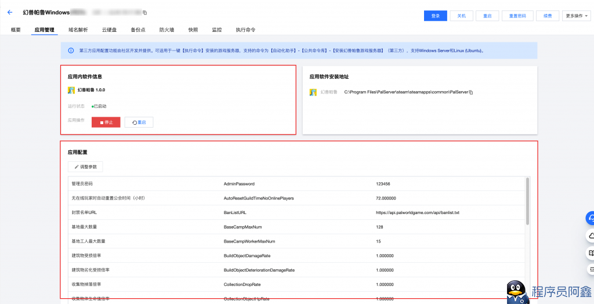Click the value 128
The height and width of the screenshot is (304, 594).
tap(379, 227)
